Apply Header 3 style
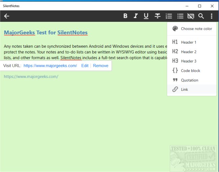This screenshot has width=219, height=172. (192, 61)
